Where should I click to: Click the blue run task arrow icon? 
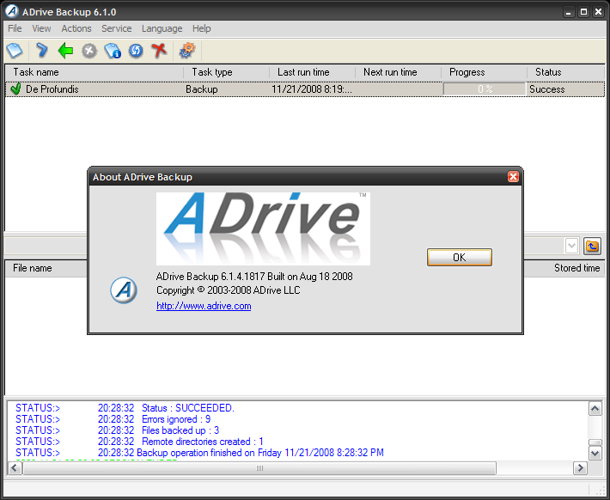pyautogui.click(x=41, y=51)
